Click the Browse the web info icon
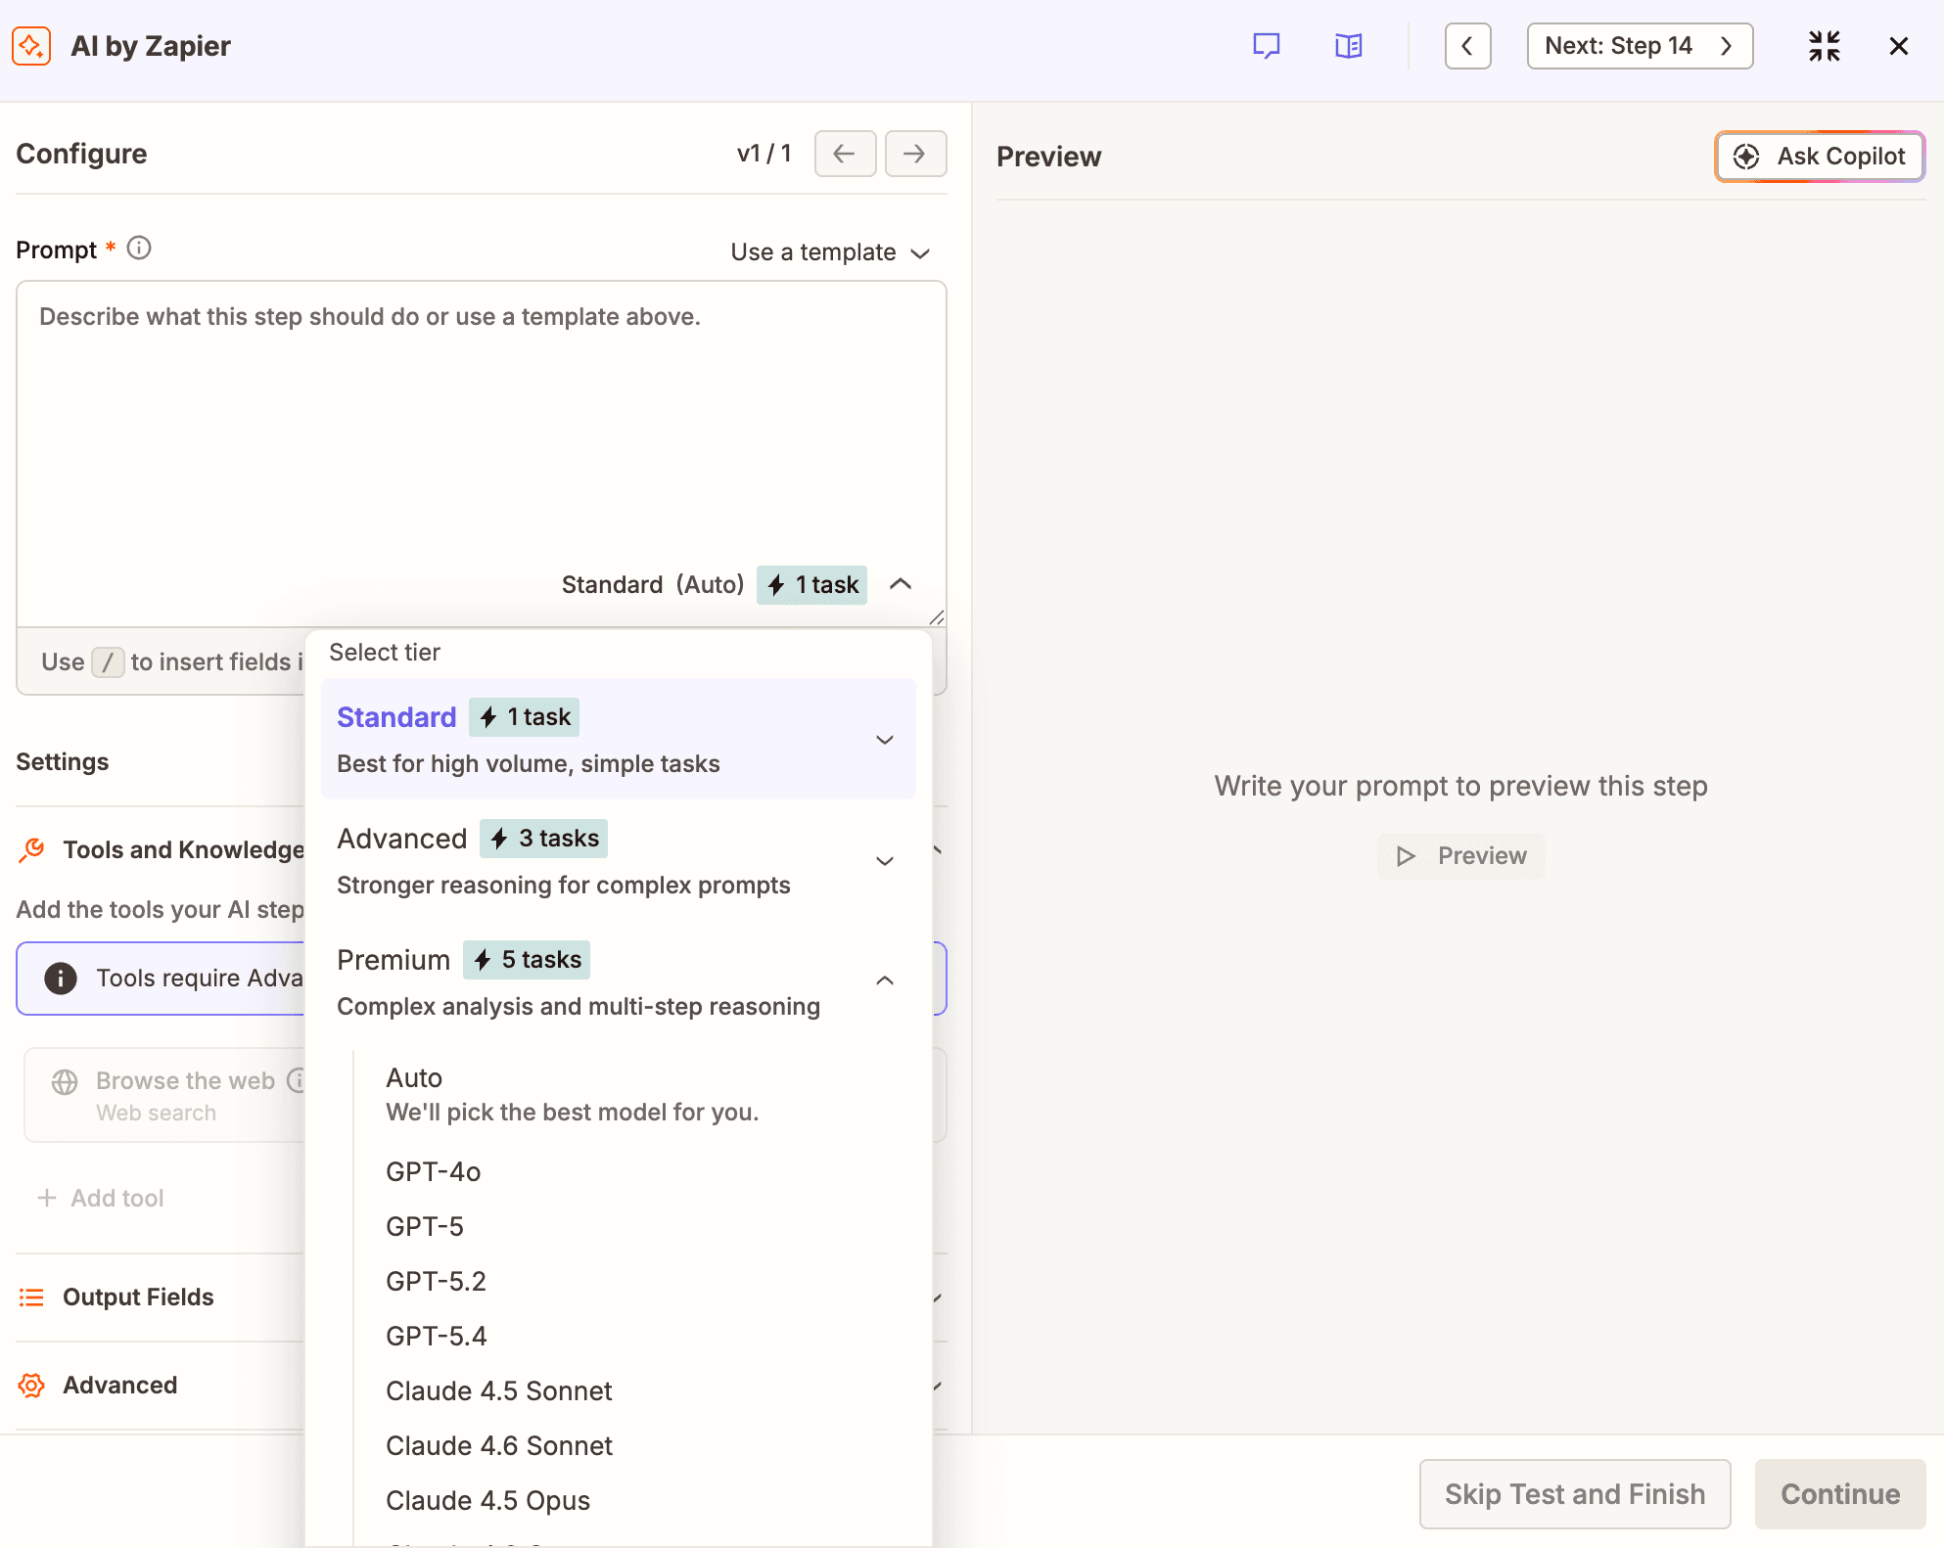The height and width of the screenshot is (1548, 1944). tap(297, 1080)
